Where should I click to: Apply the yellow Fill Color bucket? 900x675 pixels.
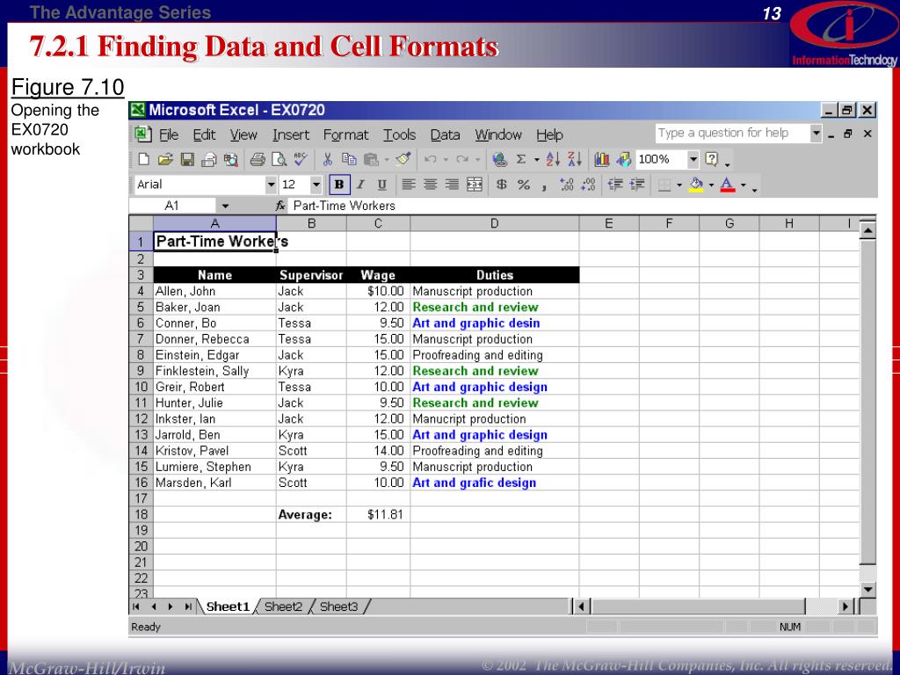pos(696,185)
